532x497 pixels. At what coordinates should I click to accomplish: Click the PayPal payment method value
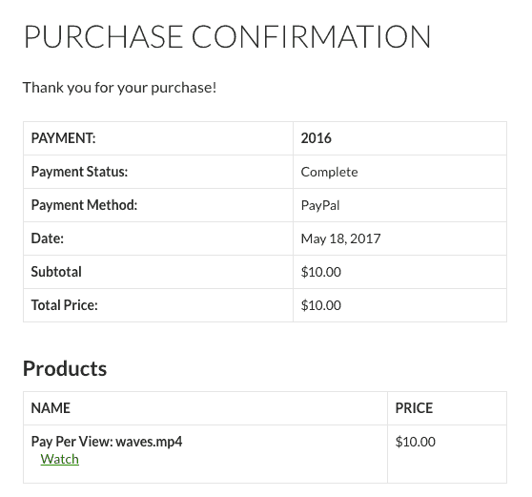320,205
